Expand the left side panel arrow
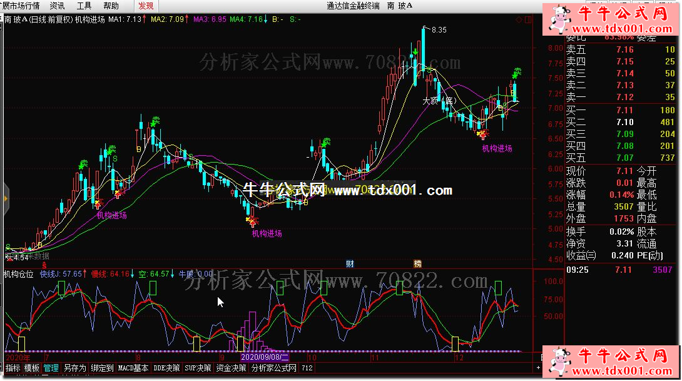Image resolution: width=682 pixels, height=381 pixels. (6, 199)
